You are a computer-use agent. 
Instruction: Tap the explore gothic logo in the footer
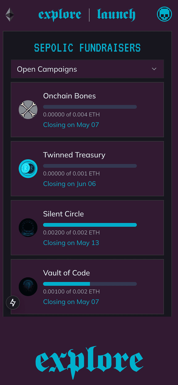pos(89,361)
